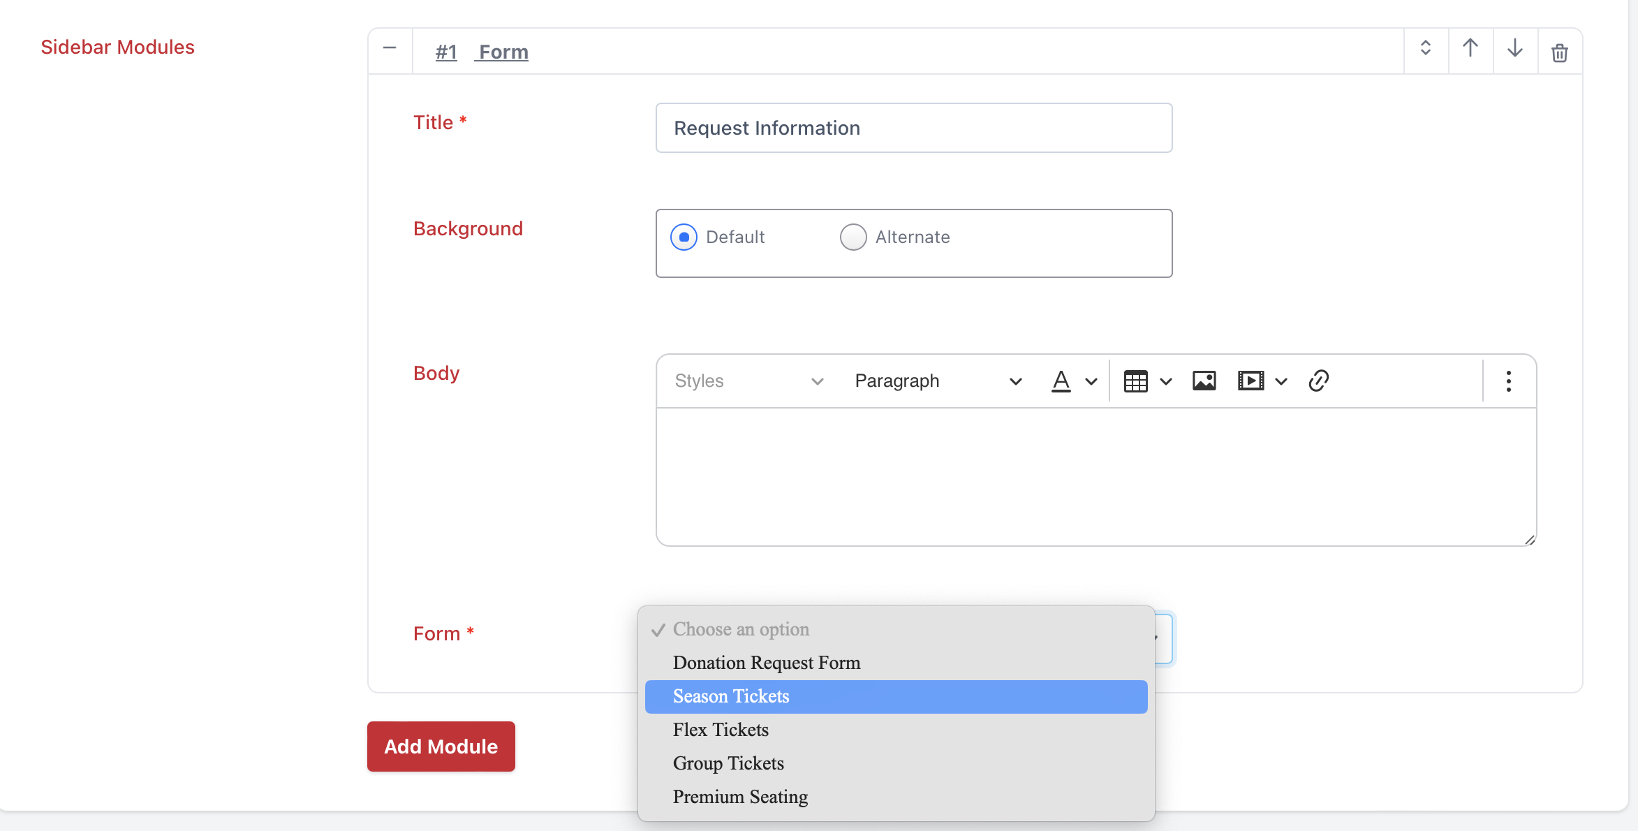The width and height of the screenshot is (1638, 831).
Task: Select the Default background radio
Action: click(684, 237)
